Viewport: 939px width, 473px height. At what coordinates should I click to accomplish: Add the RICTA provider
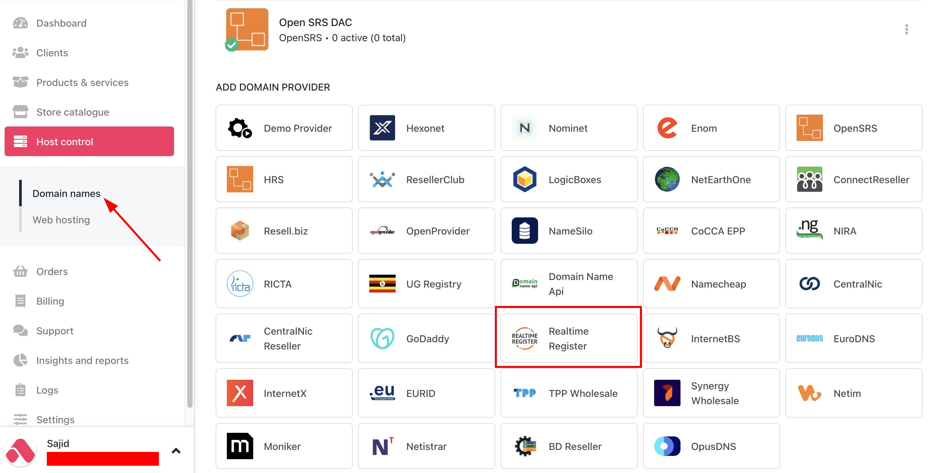click(284, 284)
